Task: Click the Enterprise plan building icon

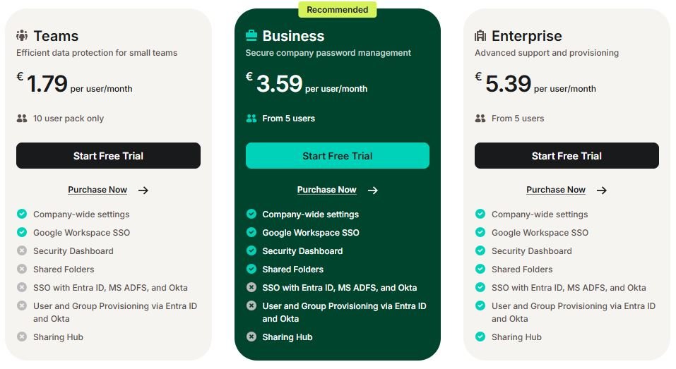Action: [480, 35]
